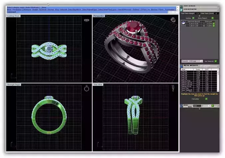This screenshot has width=225, height=158.
Task: Click the 5.20 X 5.20 gem size cell
Action: coord(194,24)
